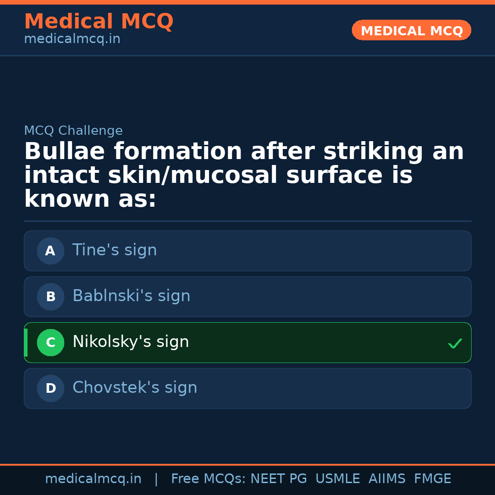The width and height of the screenshot is (495, 495).
Task: Click the letter A option circle
Action: click(x=50, y=251)
